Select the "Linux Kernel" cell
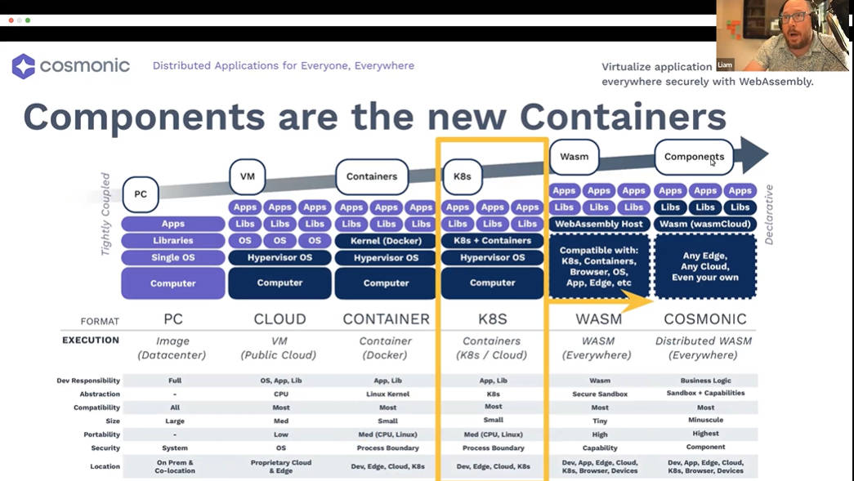Screen dimensions: 854x481 [x=387, y=394]
